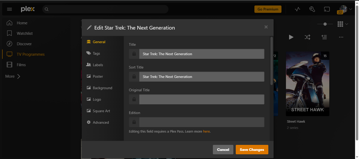Select the General tab in the edit dialog

click(96, 42)
